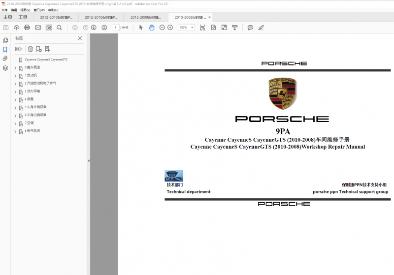The width and height of the screenshot is (394, 275).
Task: Toggle the Bookmarks panel icon
Action: click(x=5, y=50)
